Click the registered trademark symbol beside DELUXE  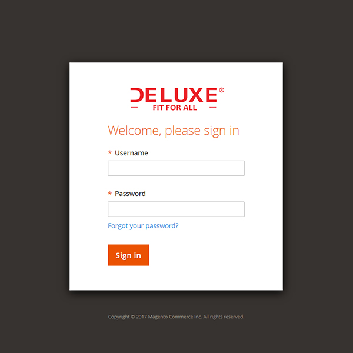pyautogui.click(x=222, y=90)
